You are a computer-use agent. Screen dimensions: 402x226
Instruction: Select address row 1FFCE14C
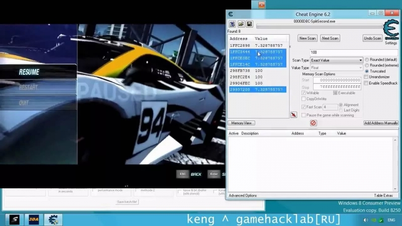point(258,64)
